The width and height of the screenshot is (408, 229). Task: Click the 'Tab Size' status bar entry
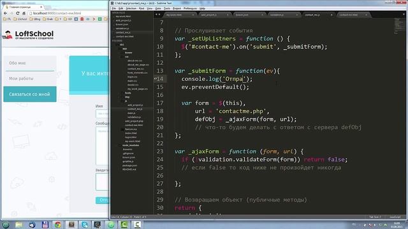(x=375, y=217)
